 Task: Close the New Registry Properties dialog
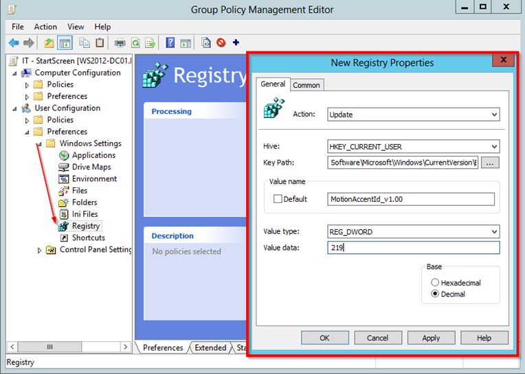click(503, 60)
